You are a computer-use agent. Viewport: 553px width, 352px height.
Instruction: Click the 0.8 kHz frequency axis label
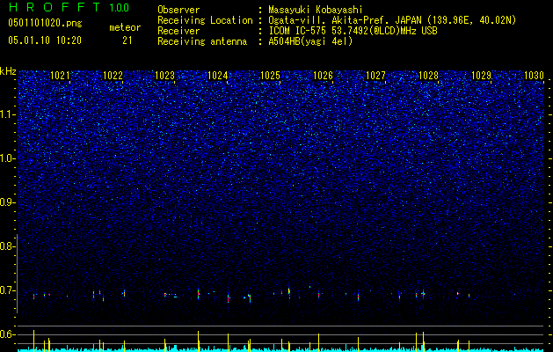coord(7,246)
